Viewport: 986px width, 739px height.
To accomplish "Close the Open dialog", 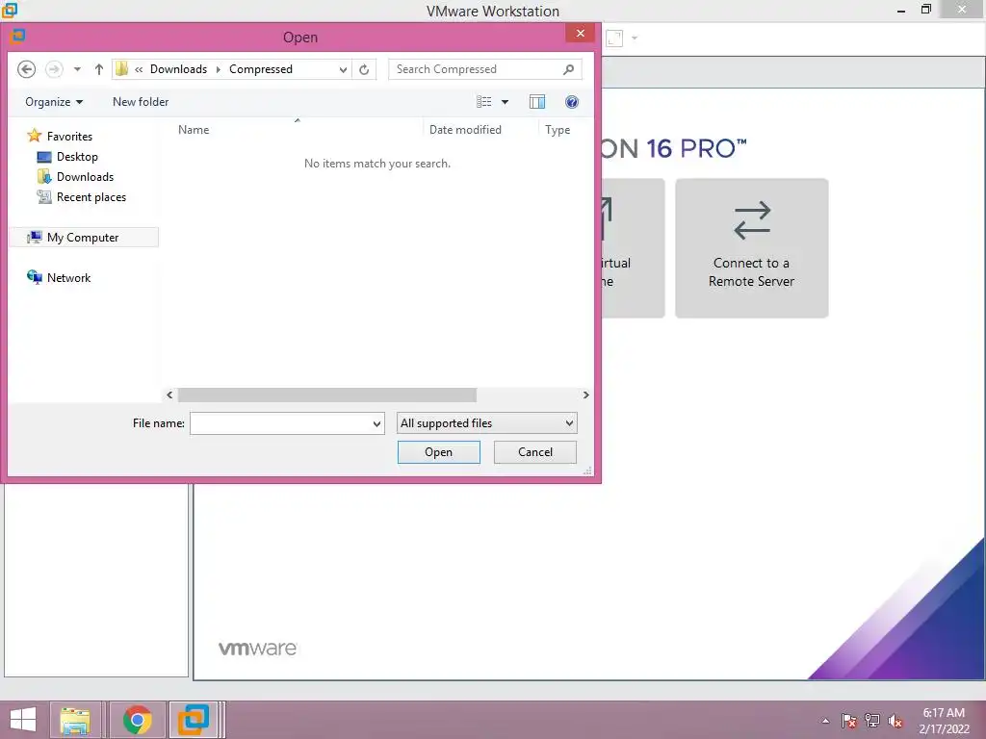I will pos(580,33).
